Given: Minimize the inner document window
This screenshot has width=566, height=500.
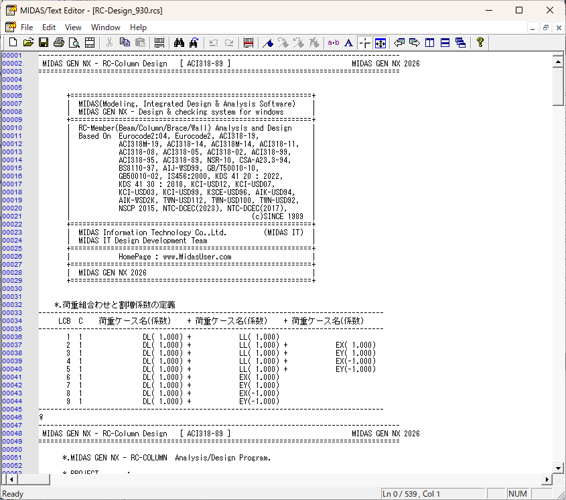Looking at the screenshot, I should tap(533, 27).
